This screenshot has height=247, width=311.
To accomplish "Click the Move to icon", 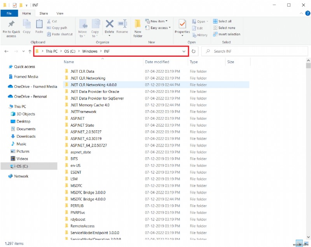I will click(82, 24).
